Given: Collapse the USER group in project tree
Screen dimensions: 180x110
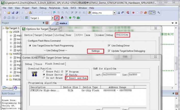Looking at the screenshot, I should [x=7, y=32].
